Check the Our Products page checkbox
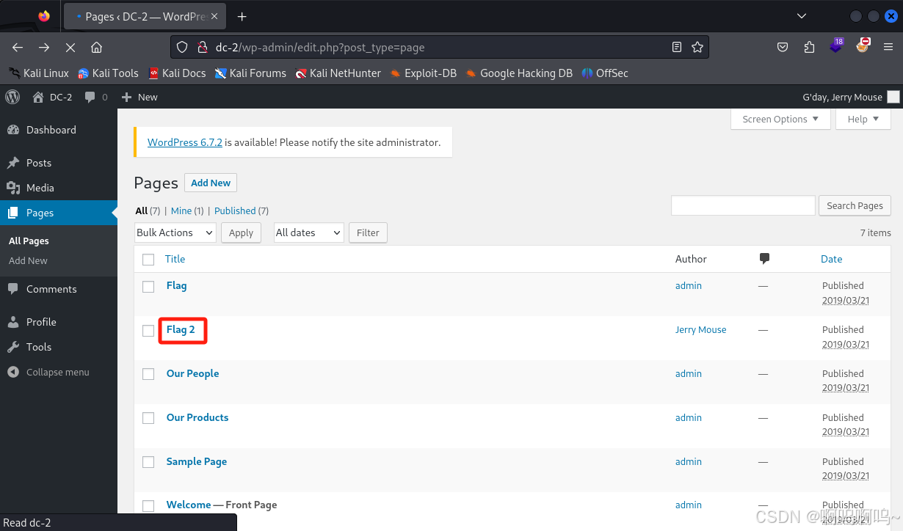903x531 pixels. click(148, 418)
